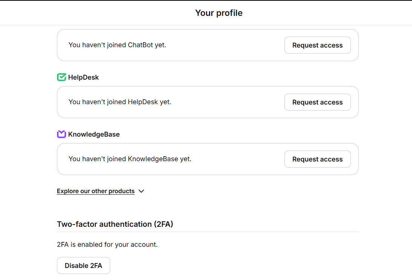Click the KnowledgeBase product name label
The width and height of the screenshot is (412, 280).
94,134
